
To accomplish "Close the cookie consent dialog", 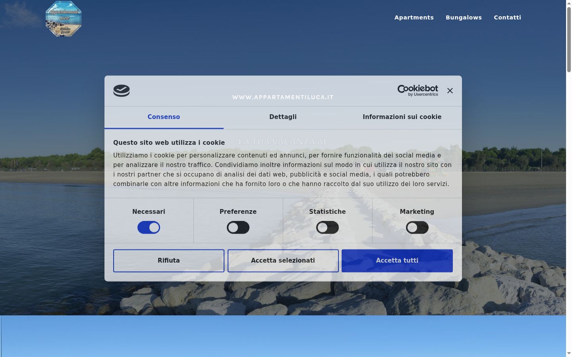I will 450,91.
